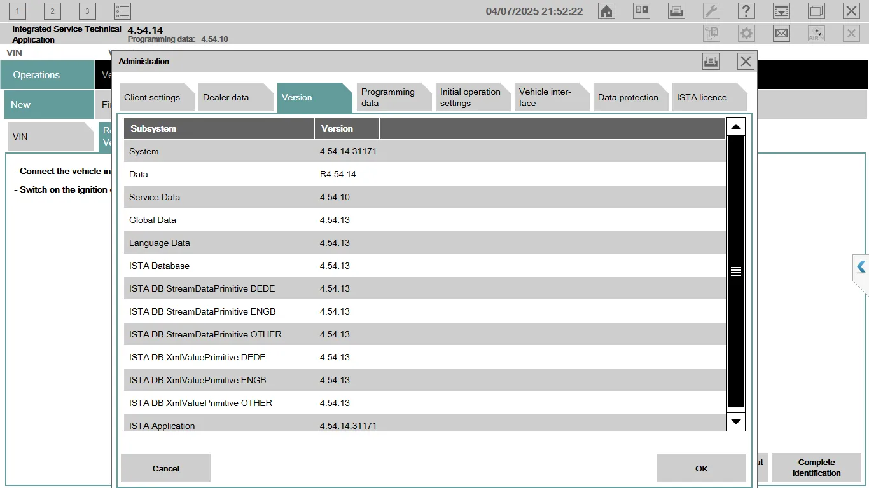Select ISTA DB XmlValuePrimitive DEDE row
Viewport: 869px width, 488px height.
point(425,357)
